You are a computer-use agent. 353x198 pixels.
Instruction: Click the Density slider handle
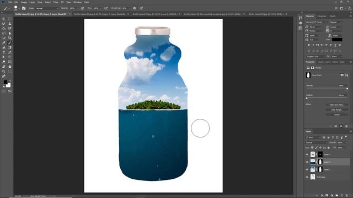click(347, 89)
